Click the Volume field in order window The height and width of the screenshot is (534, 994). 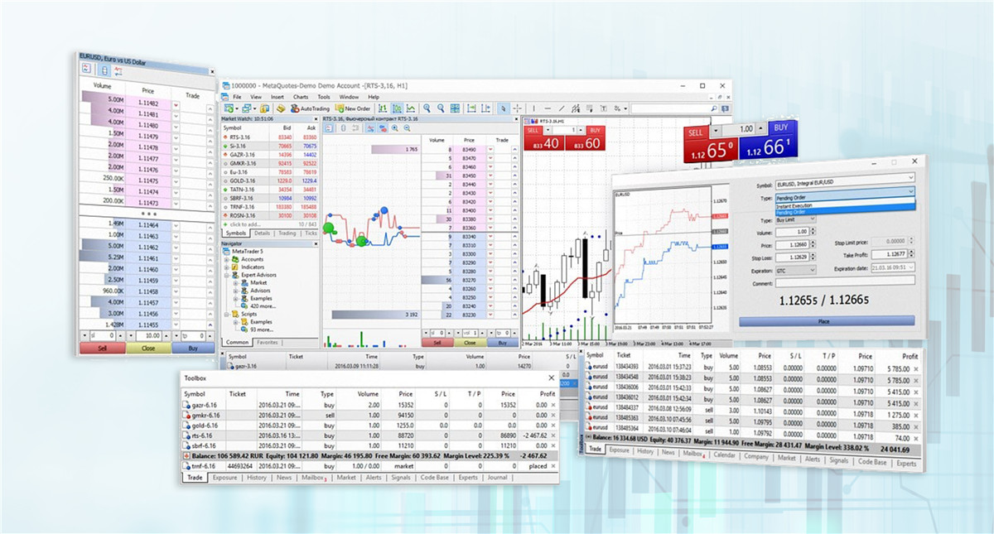793,232
